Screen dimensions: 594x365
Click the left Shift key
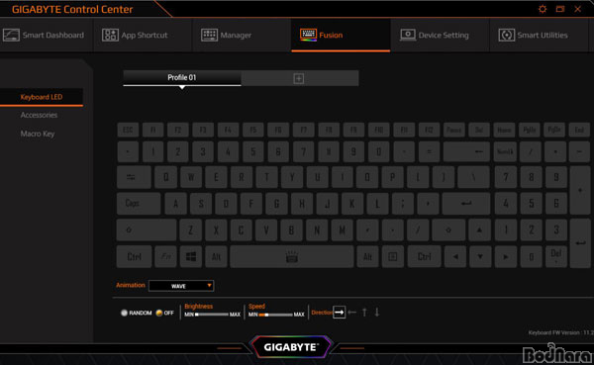coord(147,229)
